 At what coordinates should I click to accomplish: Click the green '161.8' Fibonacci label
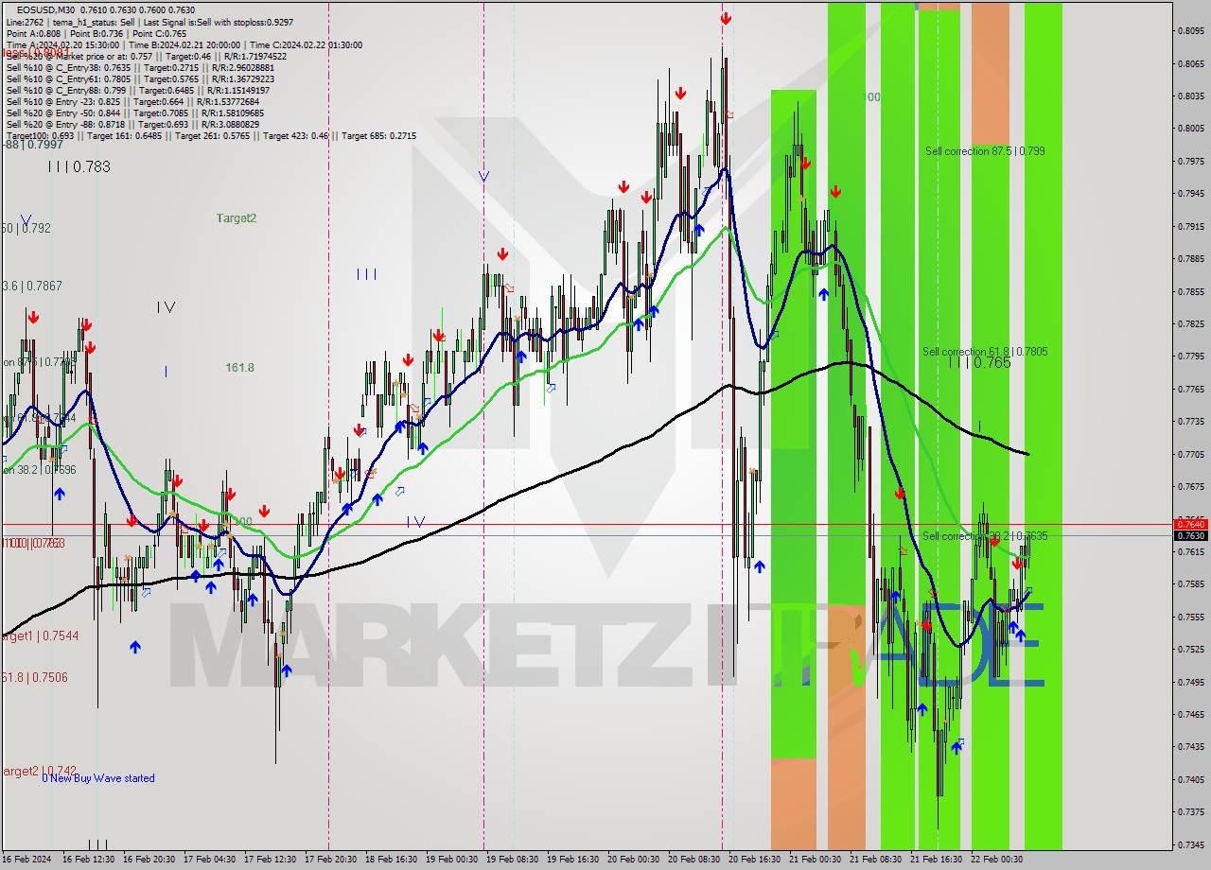click(x=239, y=367)
